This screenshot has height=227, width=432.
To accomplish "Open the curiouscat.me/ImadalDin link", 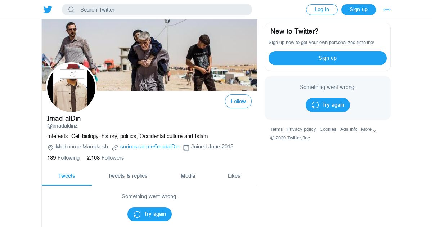I will [150, 147].
